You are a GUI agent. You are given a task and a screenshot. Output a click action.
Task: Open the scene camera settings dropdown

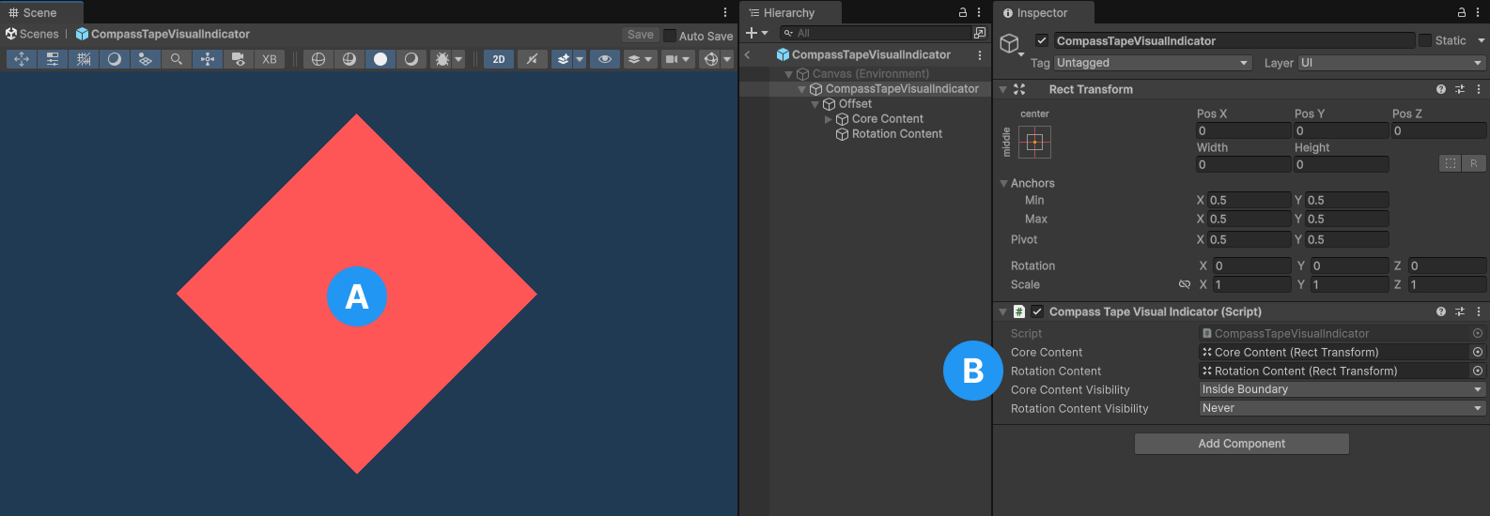(x=677, y=59)
